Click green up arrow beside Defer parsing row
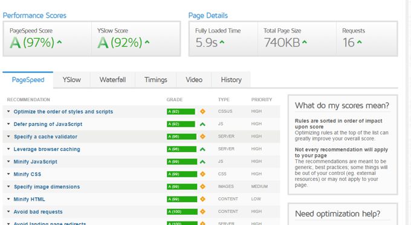 202,124
